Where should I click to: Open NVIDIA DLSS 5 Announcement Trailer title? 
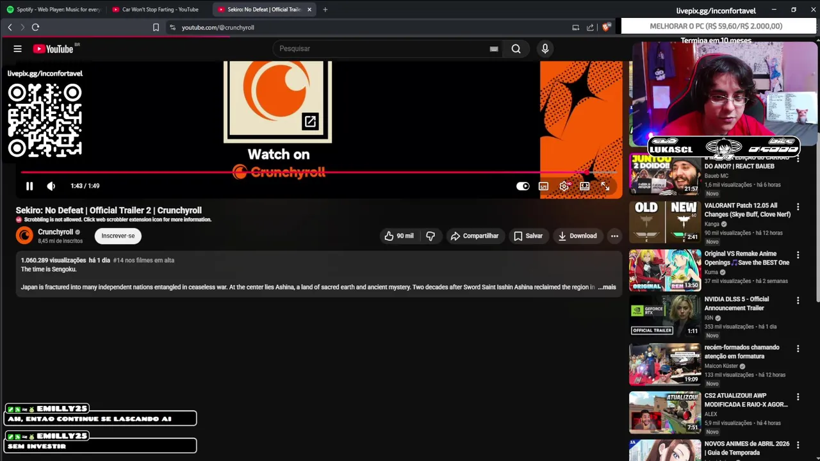click(x=737, y=303)
